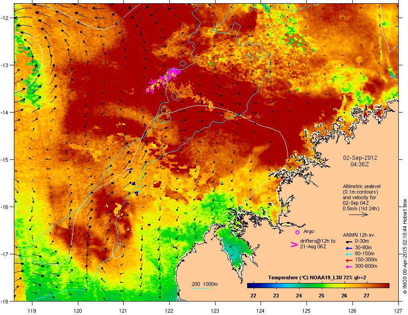Click the 'drifters@12h to' legend label
Viewport: 408px width, 315px height.
318,241
